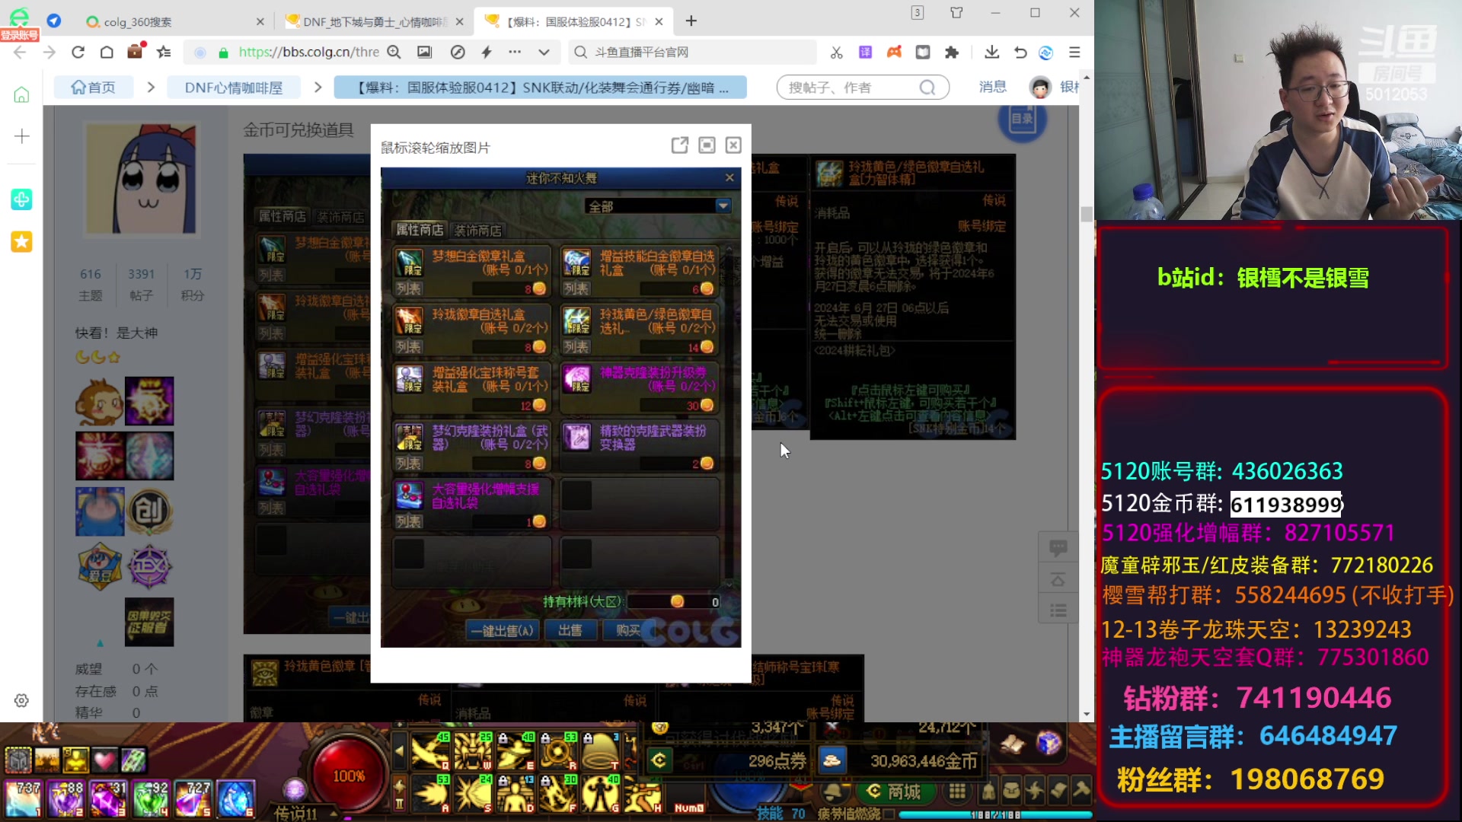1462x822 pixels.
Task: Open the browser downloads panel
Action: [991, 53]
